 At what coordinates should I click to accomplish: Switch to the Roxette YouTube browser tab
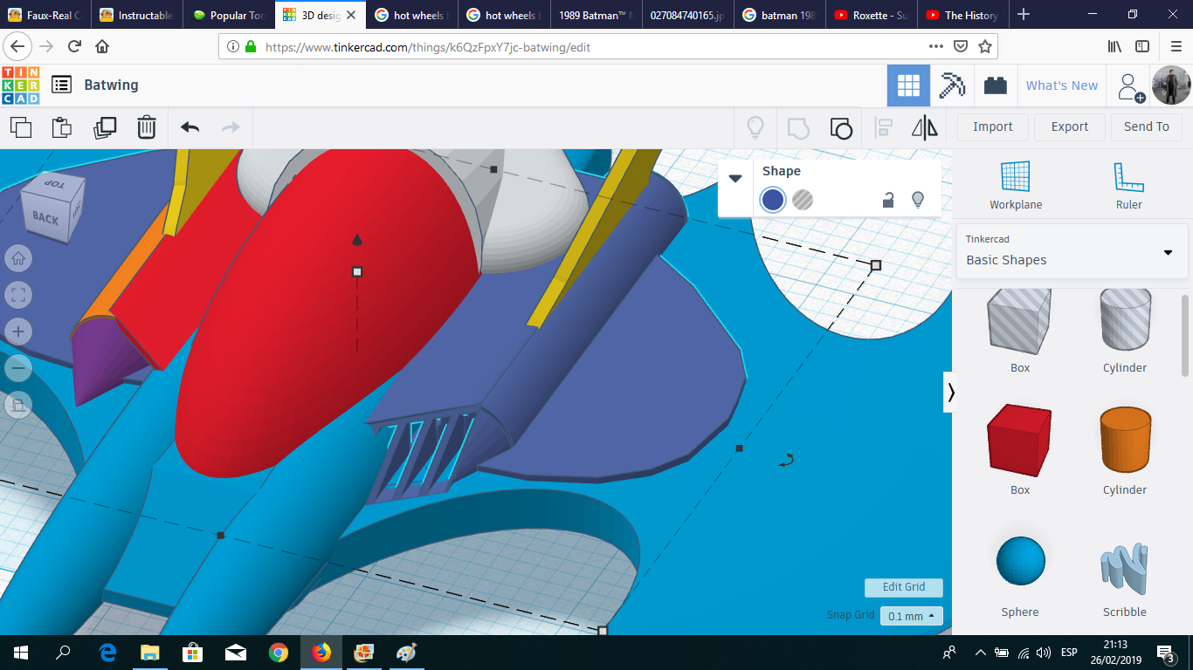pos(872,15)
